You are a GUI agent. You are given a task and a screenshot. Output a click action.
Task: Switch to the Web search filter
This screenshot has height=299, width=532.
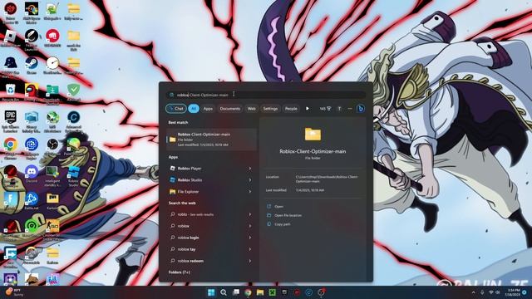pos(251,109)
